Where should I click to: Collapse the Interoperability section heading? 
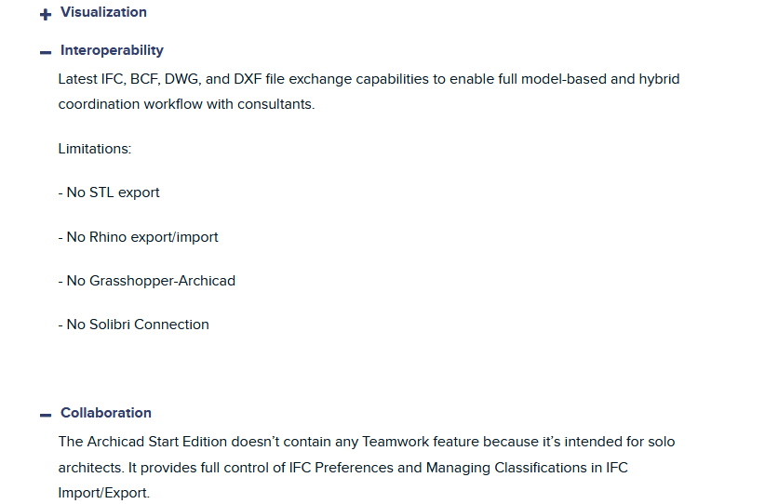click(112, 50)
